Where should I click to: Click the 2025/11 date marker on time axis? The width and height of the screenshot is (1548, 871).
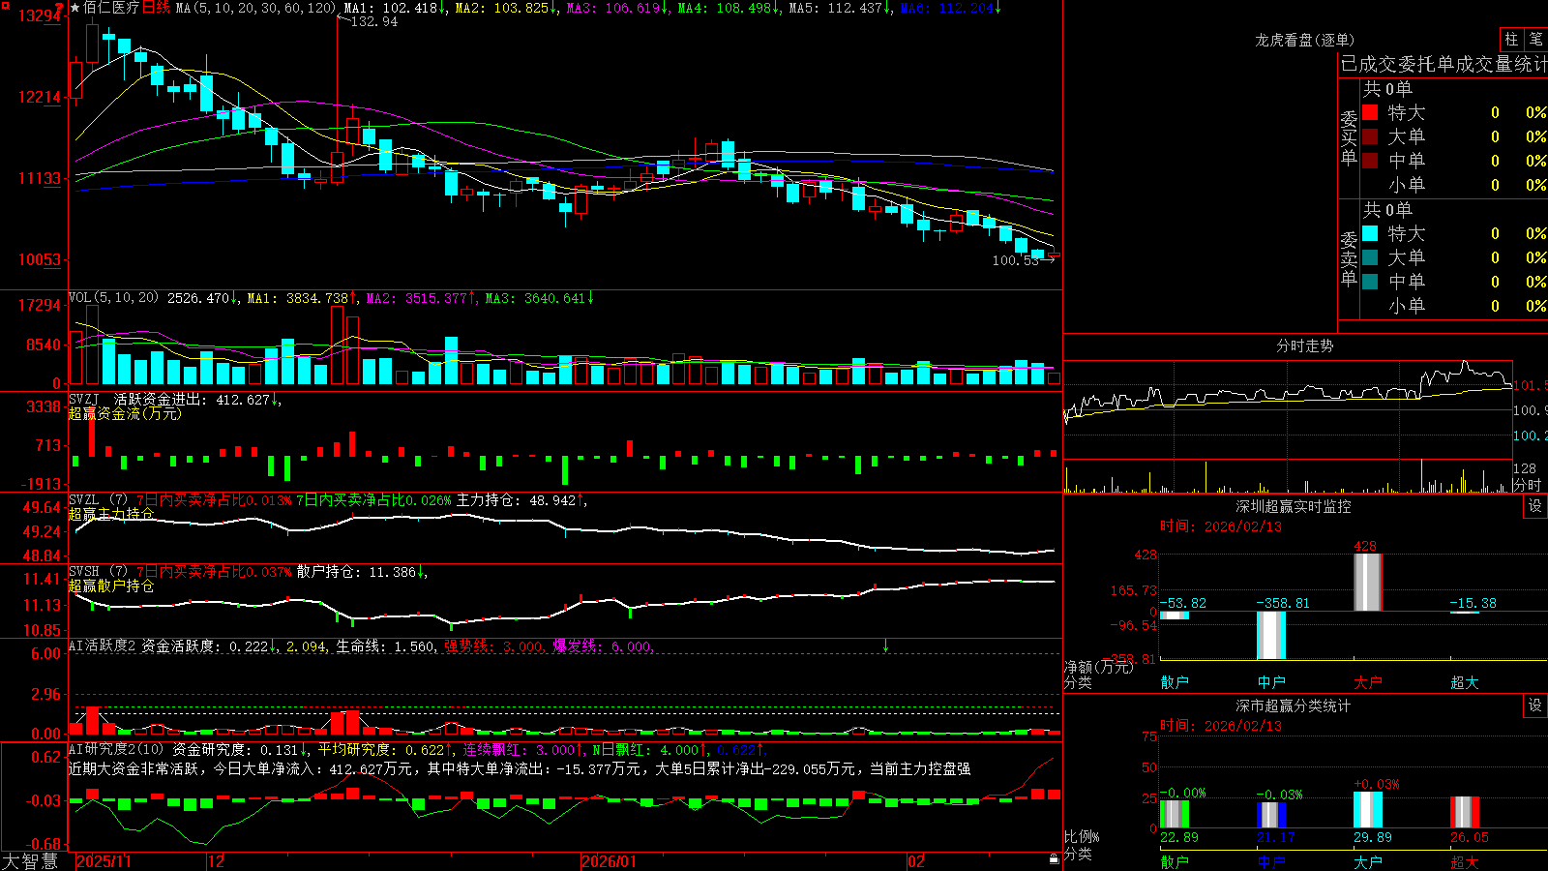[104, 861]
